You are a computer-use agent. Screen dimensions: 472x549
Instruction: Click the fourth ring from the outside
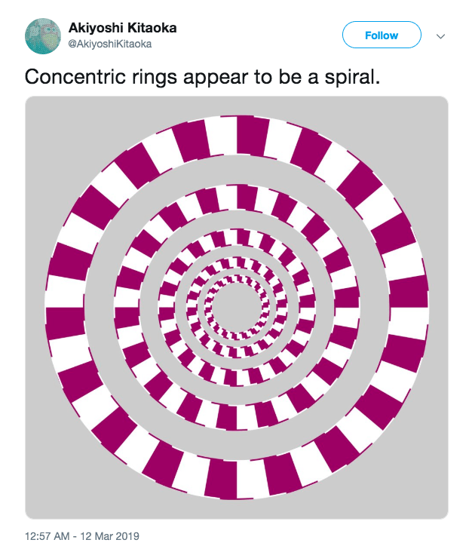pyautogui.click(x=236, y=263)
